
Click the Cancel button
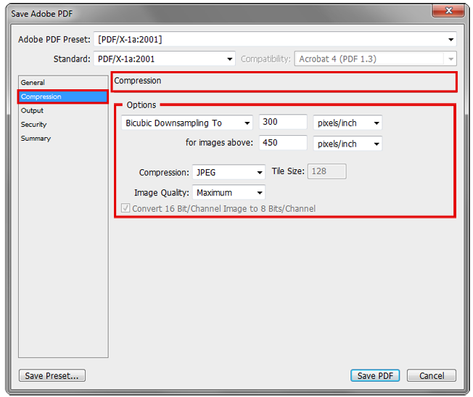[432, 375]
